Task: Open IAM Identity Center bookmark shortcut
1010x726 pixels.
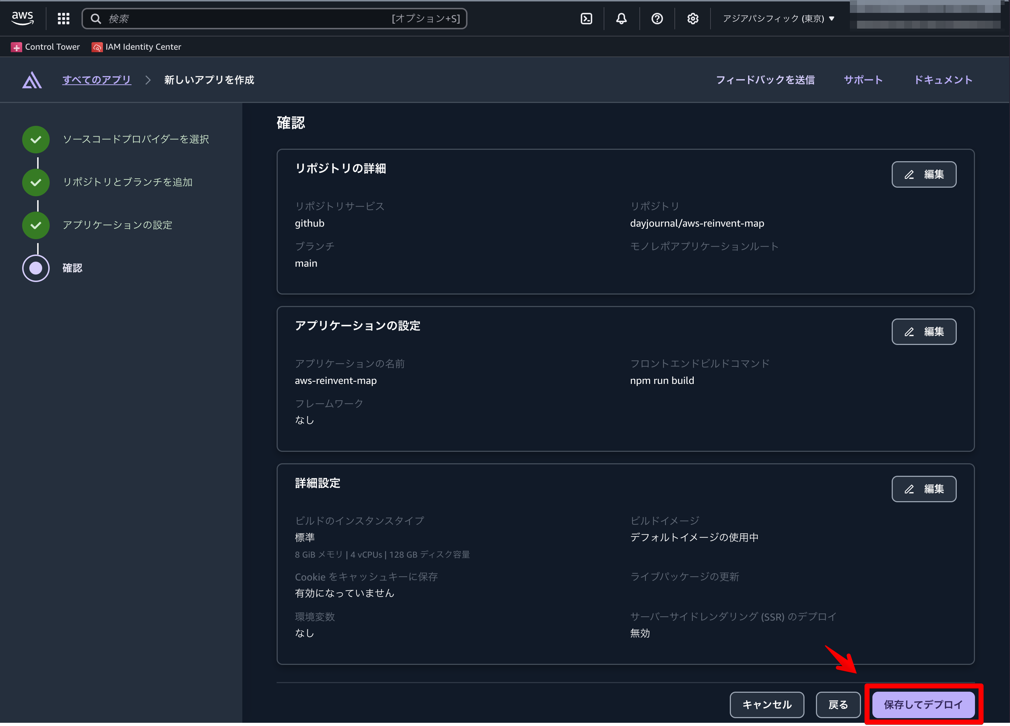Action: (137, 47)
